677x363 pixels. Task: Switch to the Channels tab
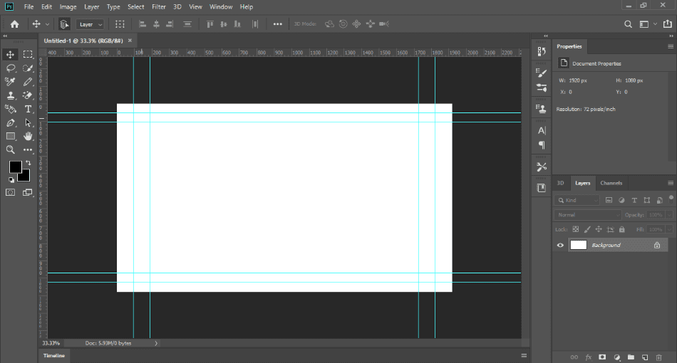coord(611,183)
